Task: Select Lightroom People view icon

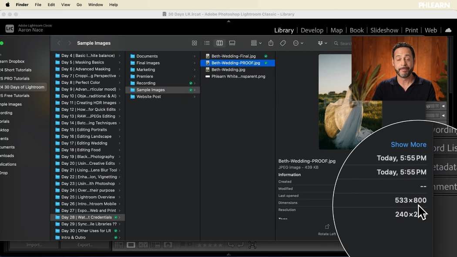Action: pos(168,245)
